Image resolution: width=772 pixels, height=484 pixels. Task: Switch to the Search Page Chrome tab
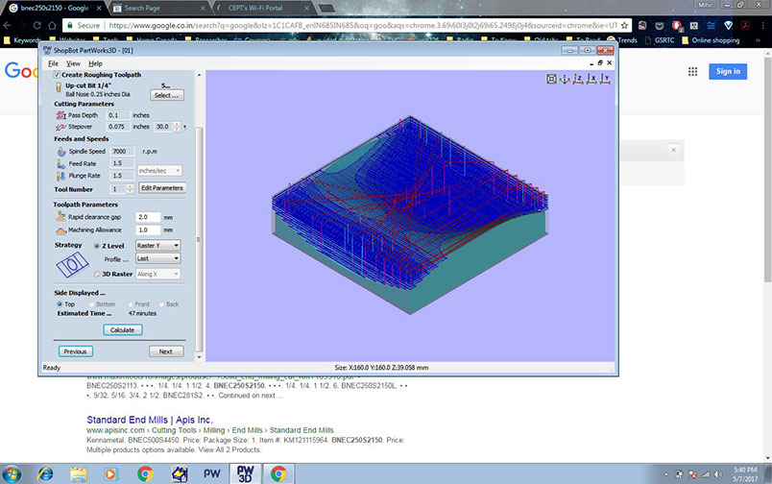(x=158, y=8)
